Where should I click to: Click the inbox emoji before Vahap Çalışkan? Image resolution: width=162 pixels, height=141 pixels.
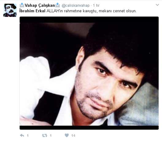(22, 5)
